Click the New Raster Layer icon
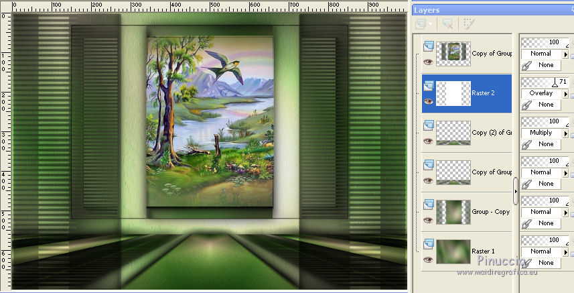574x293 pixels. (421, 24)
